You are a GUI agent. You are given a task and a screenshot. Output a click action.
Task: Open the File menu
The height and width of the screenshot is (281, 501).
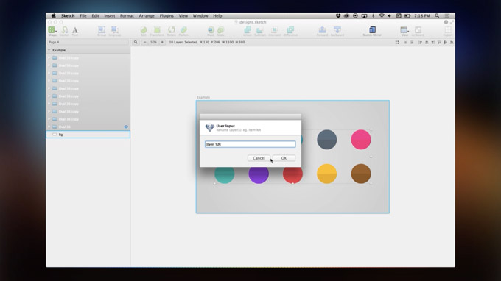pyautogui.click(x=83, y=15)
